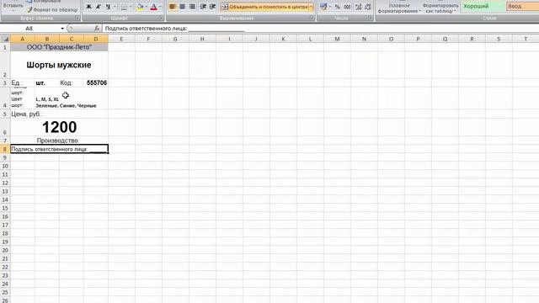The width and height of the screenshot is (539, 303).
Task: Apply thousands separator (000) style
Action: coord(348,7)
